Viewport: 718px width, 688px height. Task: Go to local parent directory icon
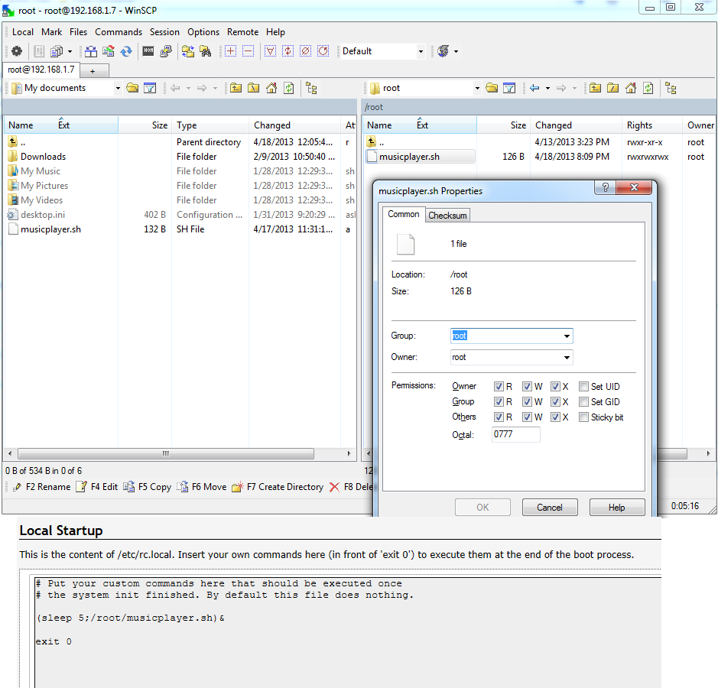(x=236, y=88)
